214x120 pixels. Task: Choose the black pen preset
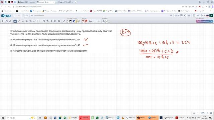tap(69, 21)
